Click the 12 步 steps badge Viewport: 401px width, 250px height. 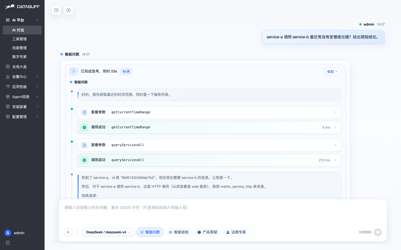coord(126,71)
